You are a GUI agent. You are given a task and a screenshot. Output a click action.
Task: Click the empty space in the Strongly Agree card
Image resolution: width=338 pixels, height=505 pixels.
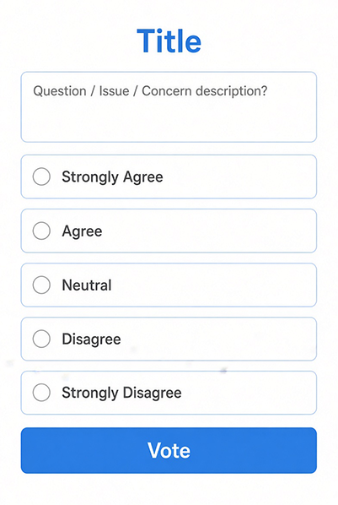239,176
